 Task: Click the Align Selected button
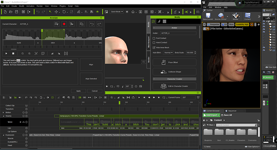click(91, 79)
